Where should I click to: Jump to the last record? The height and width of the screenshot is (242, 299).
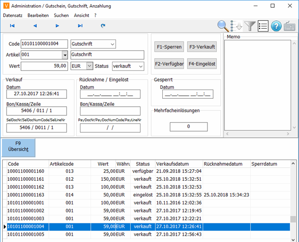(80, 26)
